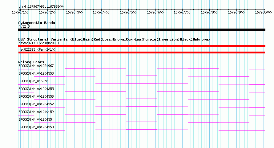Open transcript SPOCK3|NM_001204358
274x148 pixels.
36,127
